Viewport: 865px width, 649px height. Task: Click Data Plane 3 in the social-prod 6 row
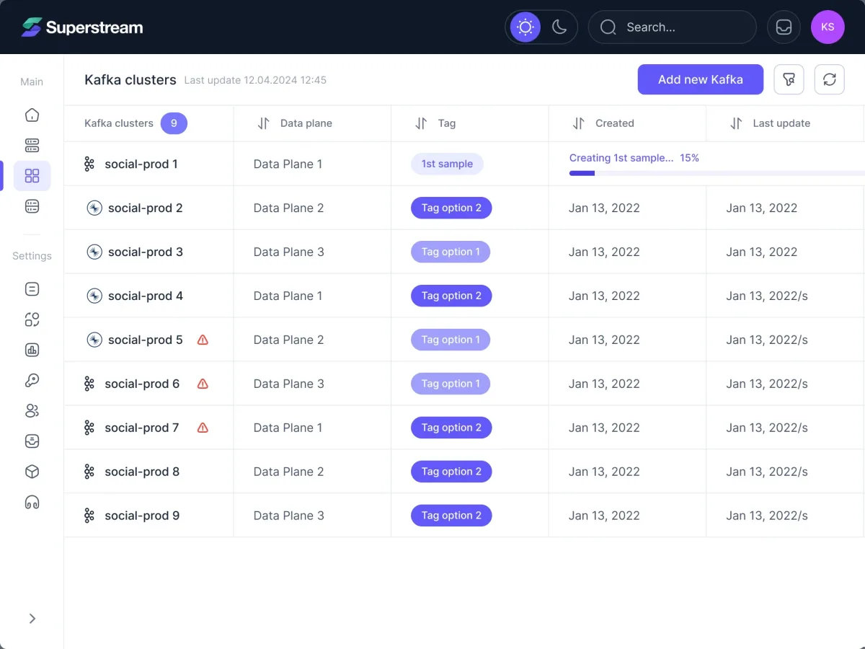289,384
